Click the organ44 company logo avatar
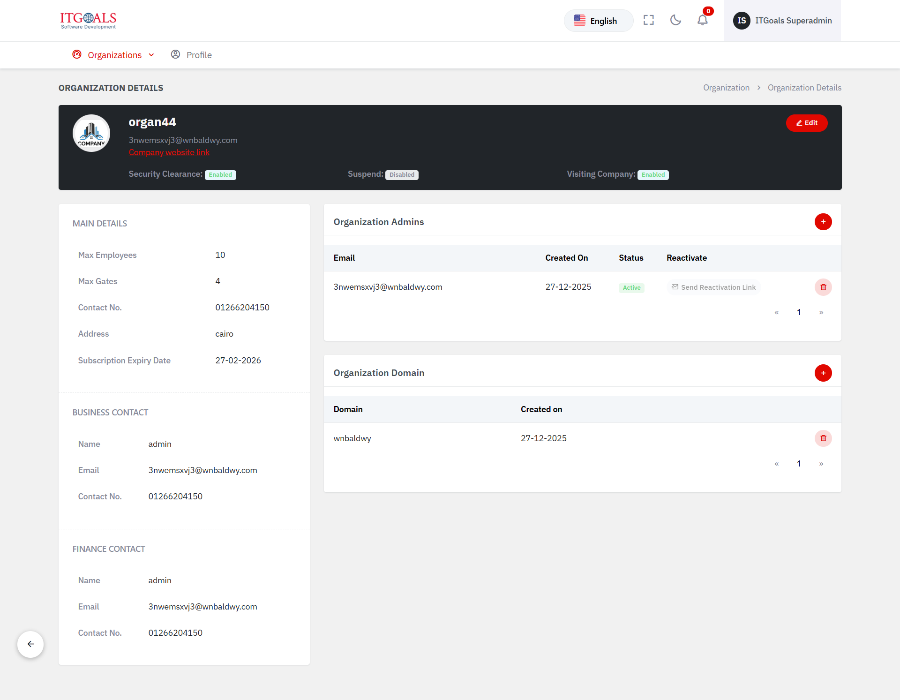900x700 pixels. click(91, 134)
